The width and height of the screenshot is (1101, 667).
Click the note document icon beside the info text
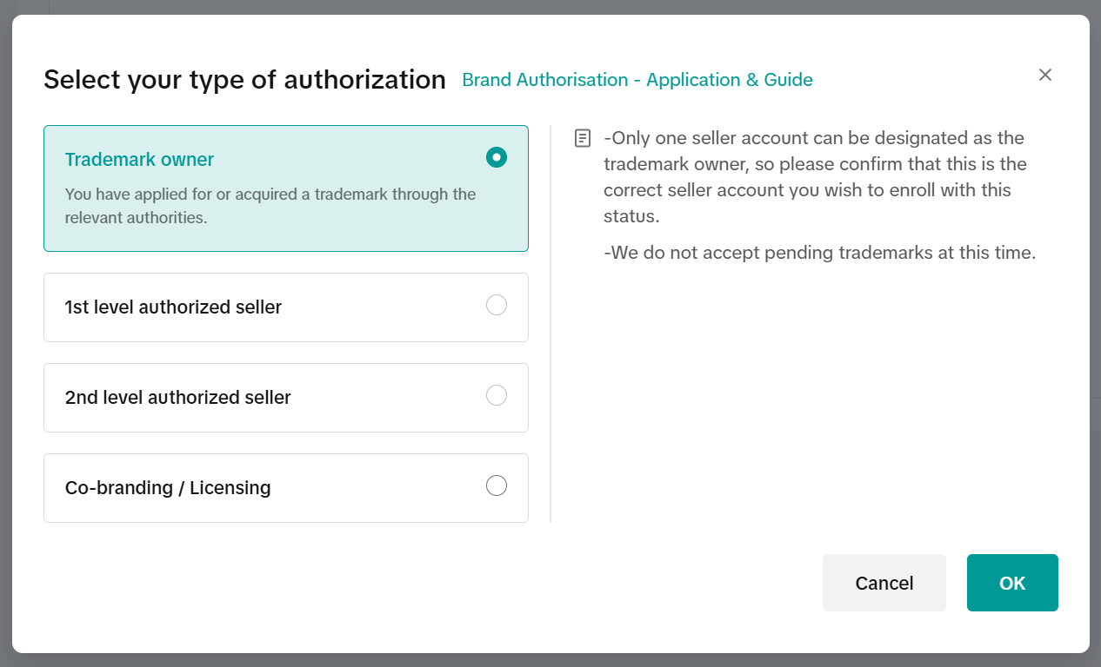[583, 138]
